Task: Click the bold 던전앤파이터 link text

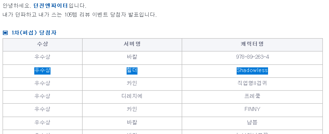Action: (51, 5)
